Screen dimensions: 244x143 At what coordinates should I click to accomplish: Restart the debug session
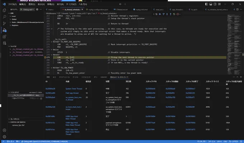point(174,14)
